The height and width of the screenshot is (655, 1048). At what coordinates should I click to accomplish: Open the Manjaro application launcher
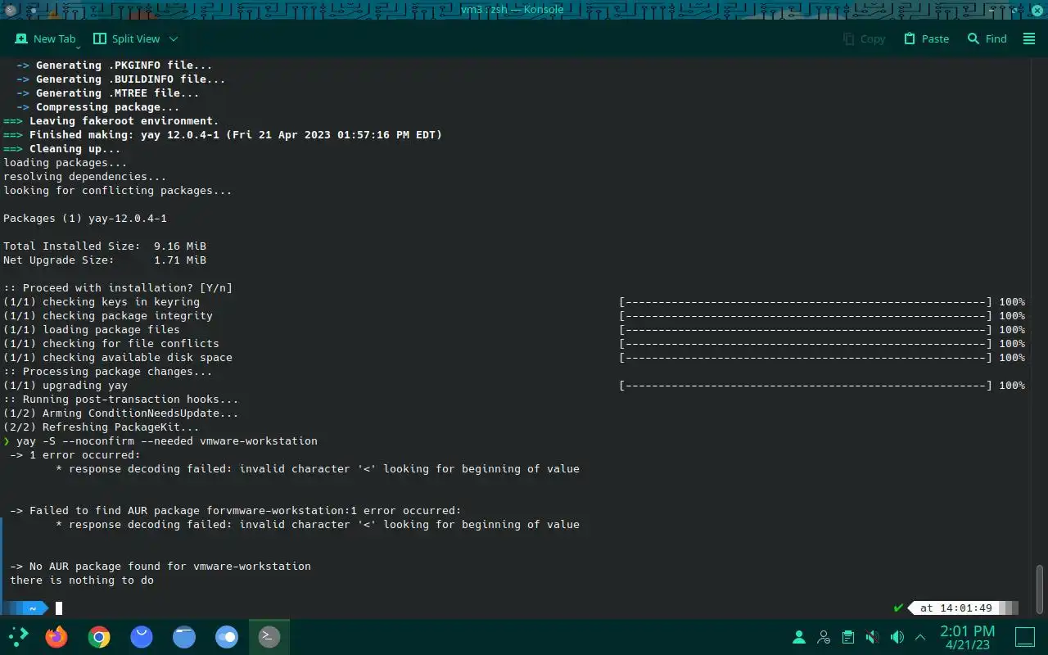18,636
